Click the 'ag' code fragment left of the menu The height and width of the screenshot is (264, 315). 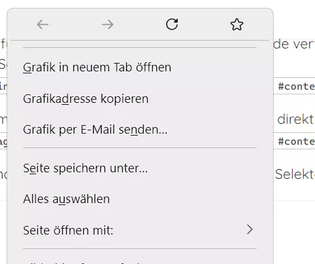[3, 142]
